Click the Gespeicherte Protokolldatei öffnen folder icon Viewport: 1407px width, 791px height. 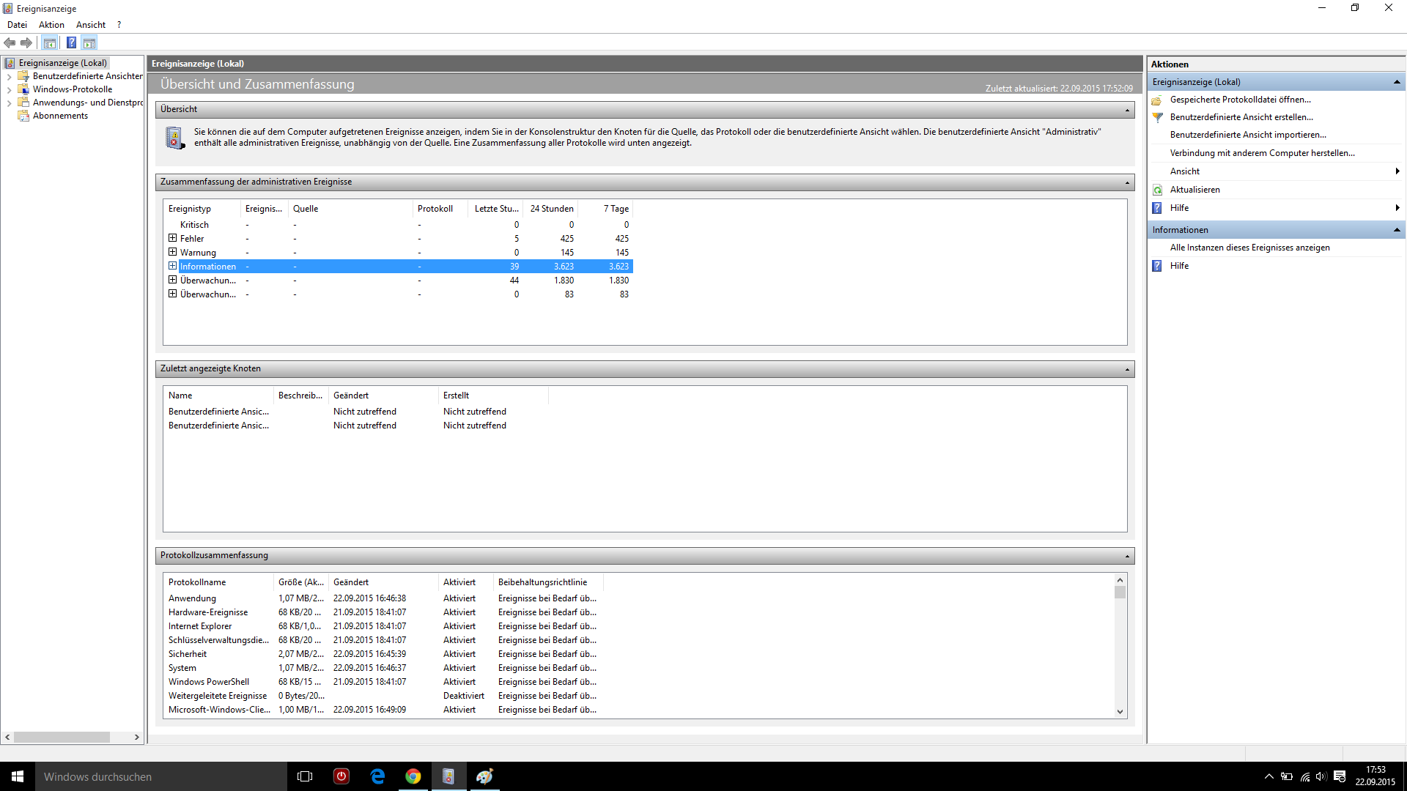(x=1157, y=100)
